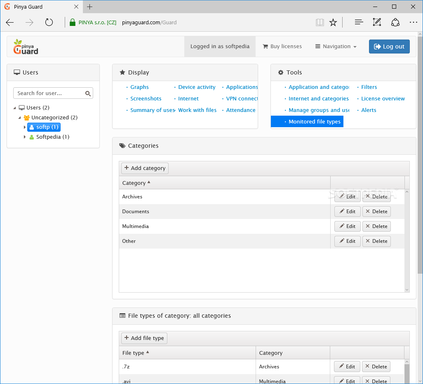The width and height of the screenshot is (423, 384).
Task: Delete the Documents category
Action: coord(376,212)
